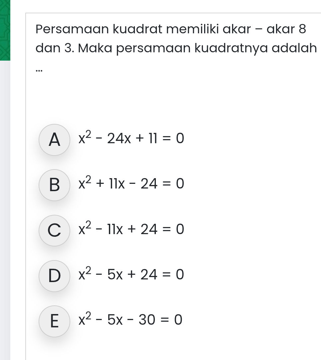Image resolution: width=321 pixels, height=360 pixels.
Task: Click the circled D badge icon
Action: point(55,276)
